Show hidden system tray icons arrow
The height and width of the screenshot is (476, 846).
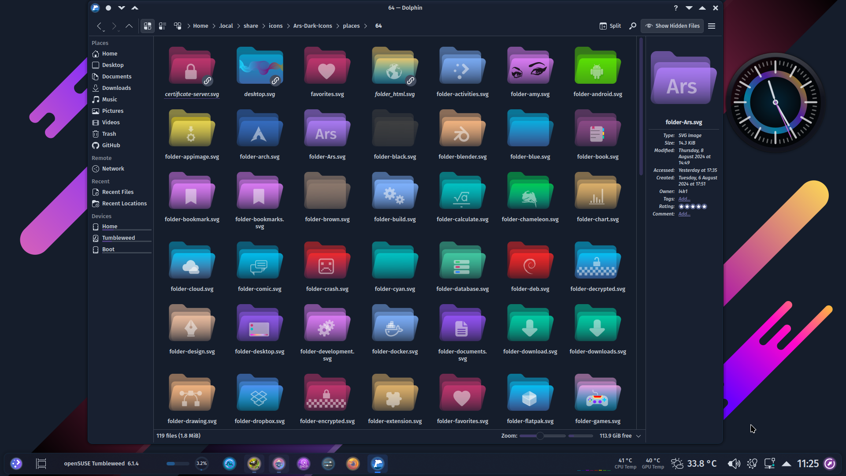787,464
